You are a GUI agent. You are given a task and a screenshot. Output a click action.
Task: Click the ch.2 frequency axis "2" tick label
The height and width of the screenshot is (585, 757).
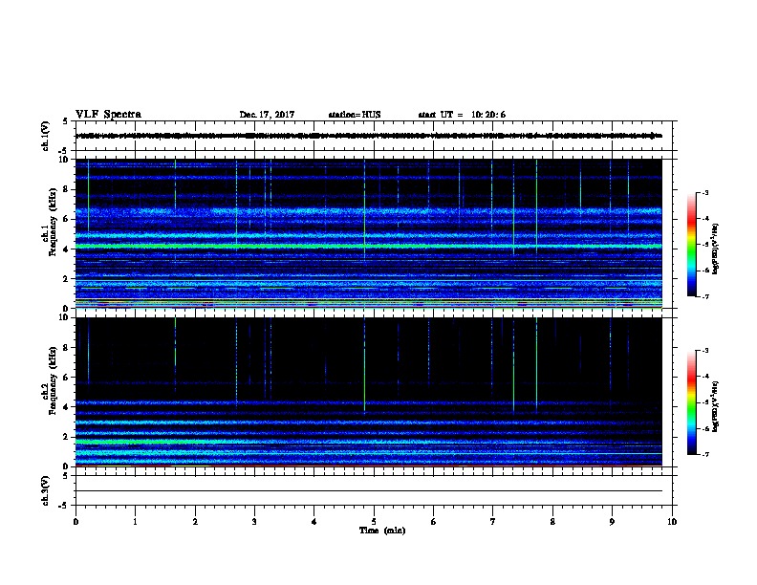coord(66,437)
